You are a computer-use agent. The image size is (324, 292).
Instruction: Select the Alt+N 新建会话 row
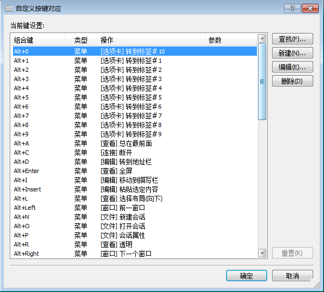(x=135, y=217)
